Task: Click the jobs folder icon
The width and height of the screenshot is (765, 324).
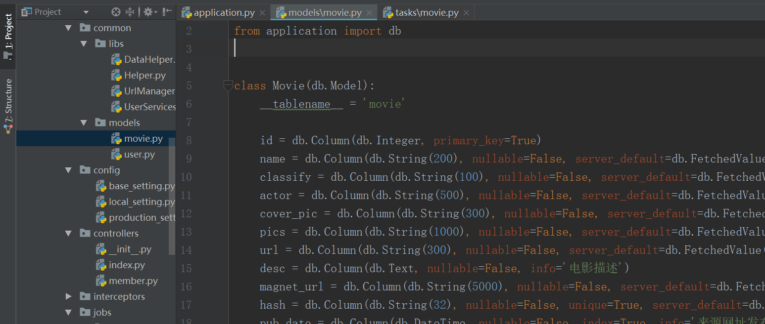Action: click(85, 312)
